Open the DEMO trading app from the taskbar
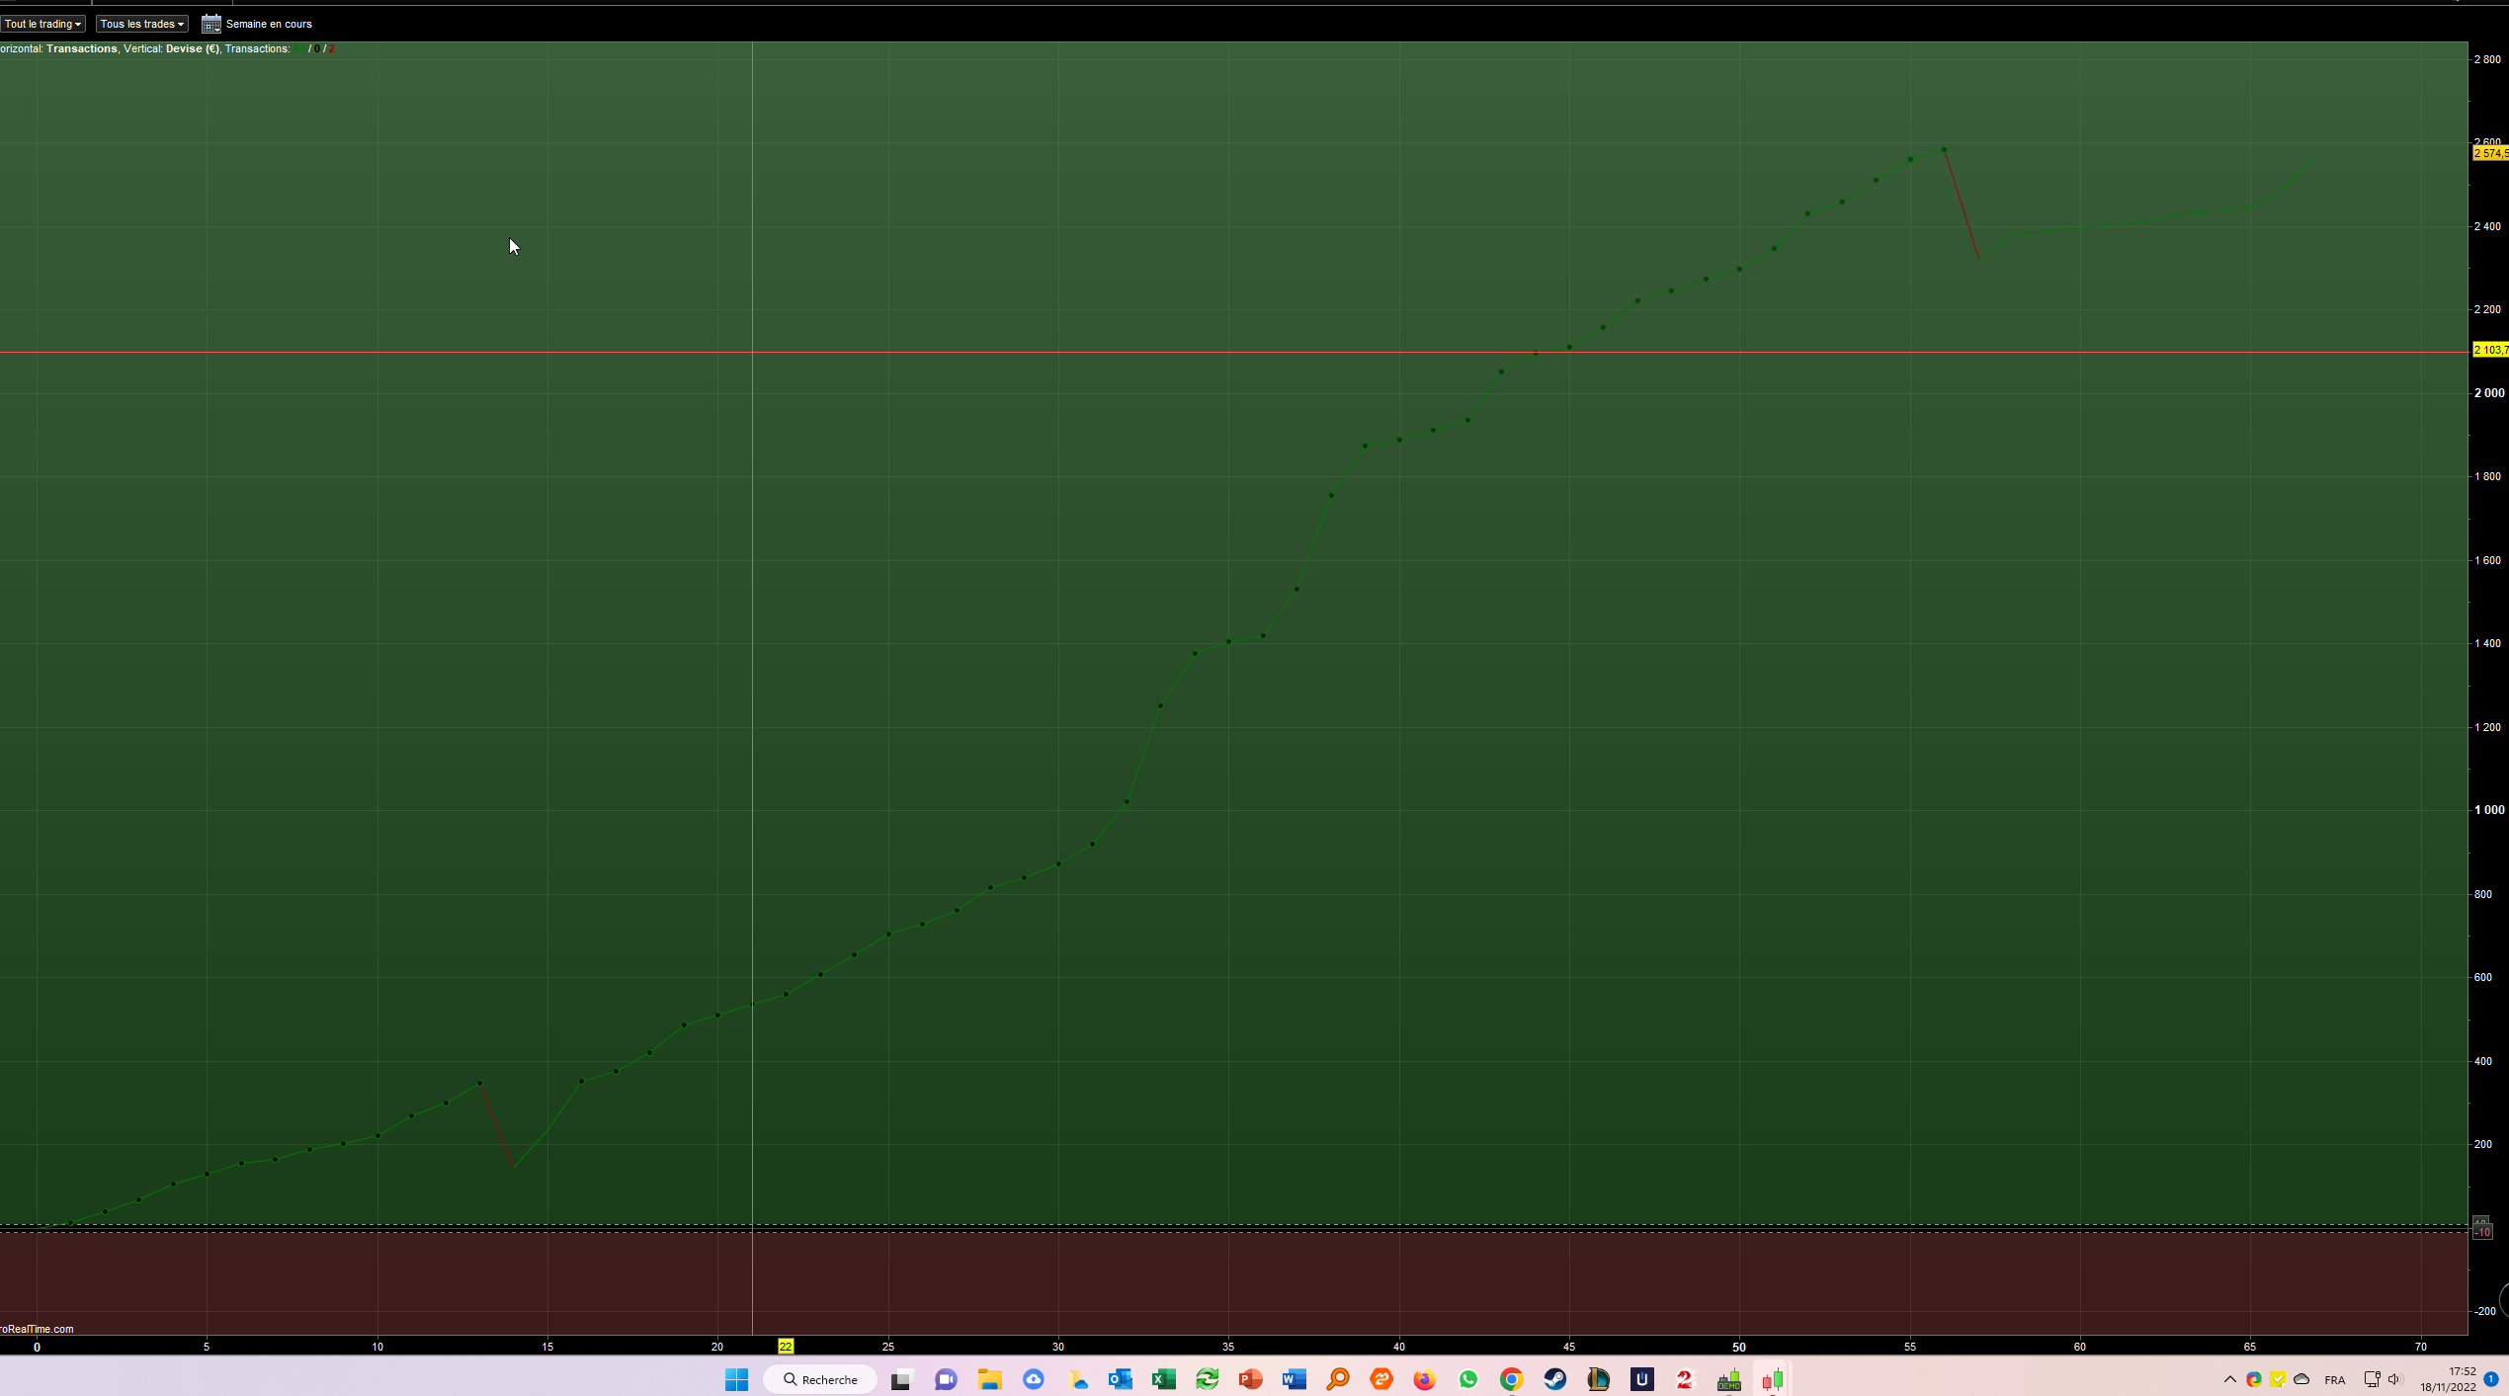 click(x=1728, y=1380)
